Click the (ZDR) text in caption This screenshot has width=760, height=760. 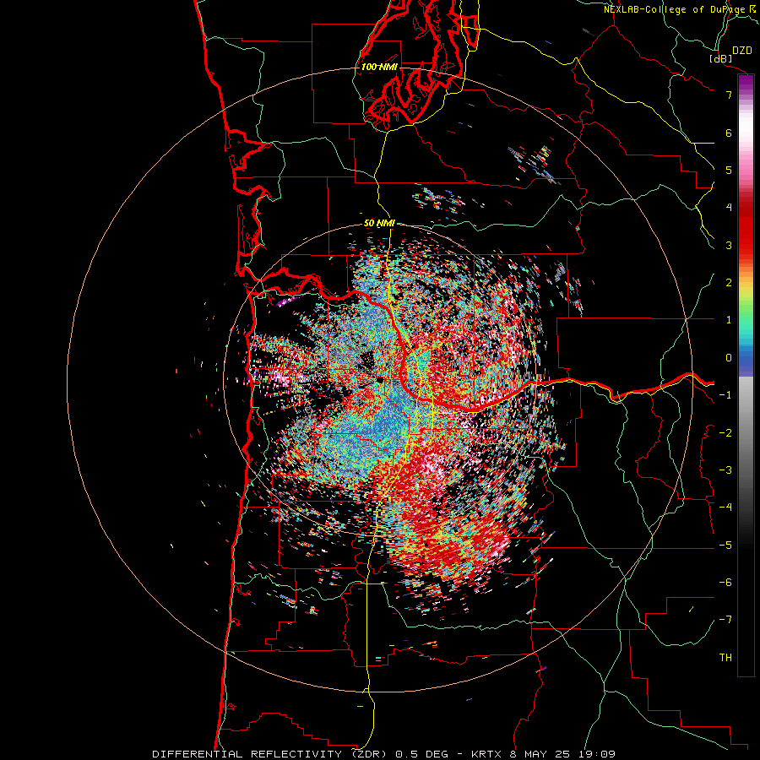click(368, 754)
